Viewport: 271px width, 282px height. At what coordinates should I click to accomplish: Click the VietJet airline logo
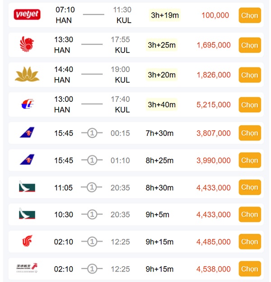pos(27,15)
